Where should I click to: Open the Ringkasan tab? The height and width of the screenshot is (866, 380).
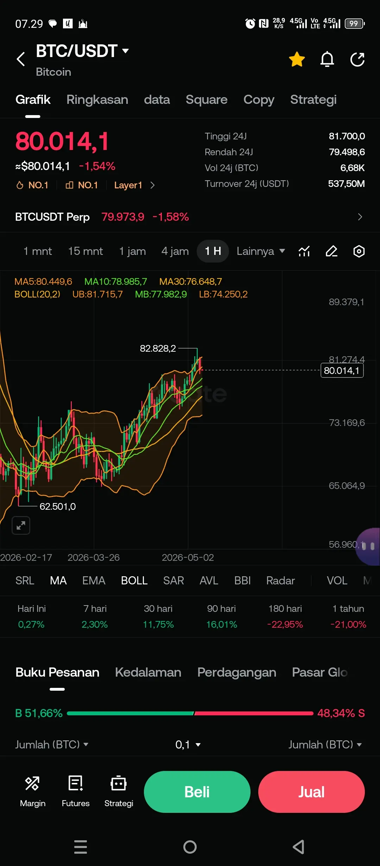[x=97, y=100]
